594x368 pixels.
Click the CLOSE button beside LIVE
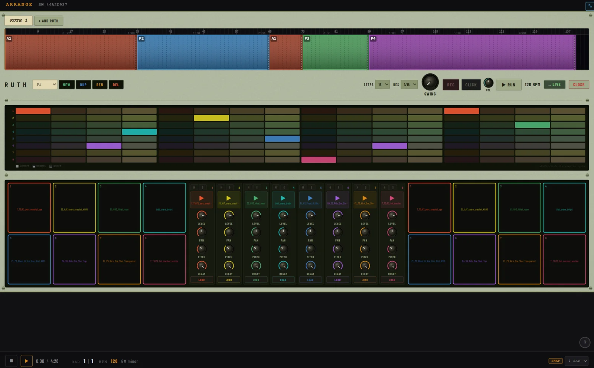tap(579, 84)
